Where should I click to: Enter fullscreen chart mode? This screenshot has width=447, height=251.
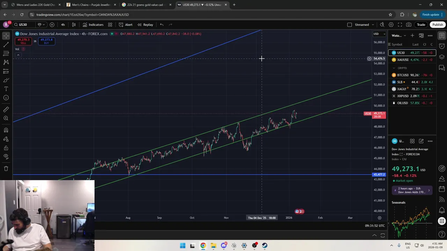click(400, 25)
